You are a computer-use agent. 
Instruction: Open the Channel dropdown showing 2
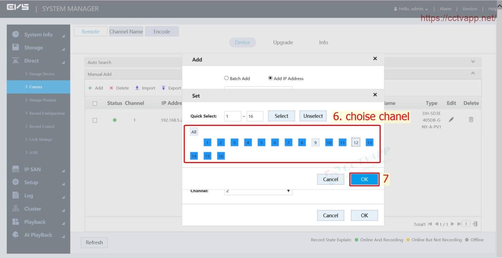pos(258,190)
